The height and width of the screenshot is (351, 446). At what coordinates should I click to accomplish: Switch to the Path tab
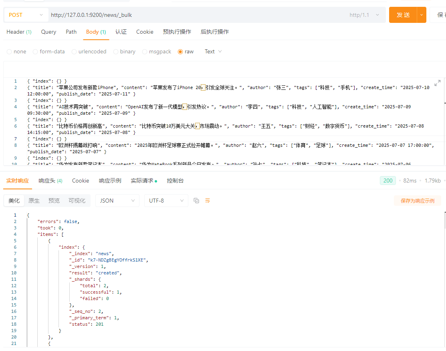(x=71, y=32)
